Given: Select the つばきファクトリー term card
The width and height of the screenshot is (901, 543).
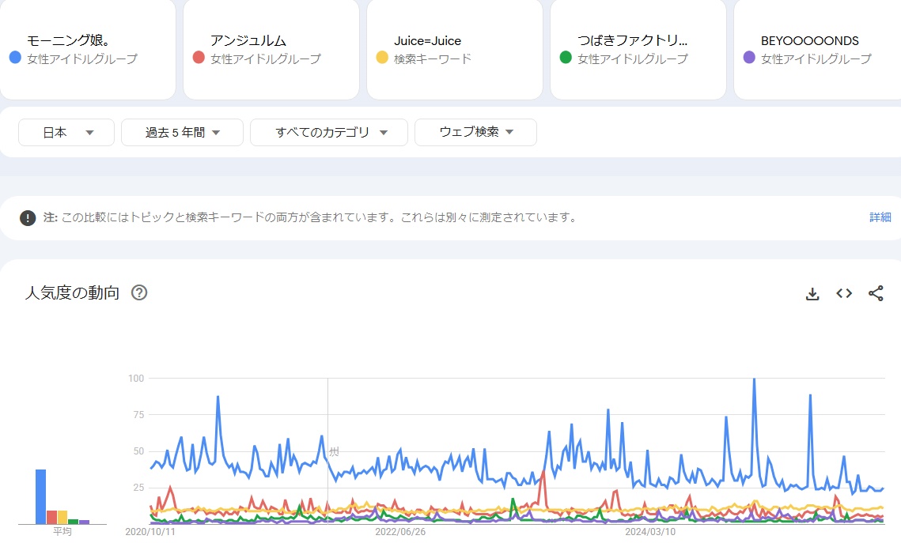Looking at the screenshot, I should click(638, 49).
